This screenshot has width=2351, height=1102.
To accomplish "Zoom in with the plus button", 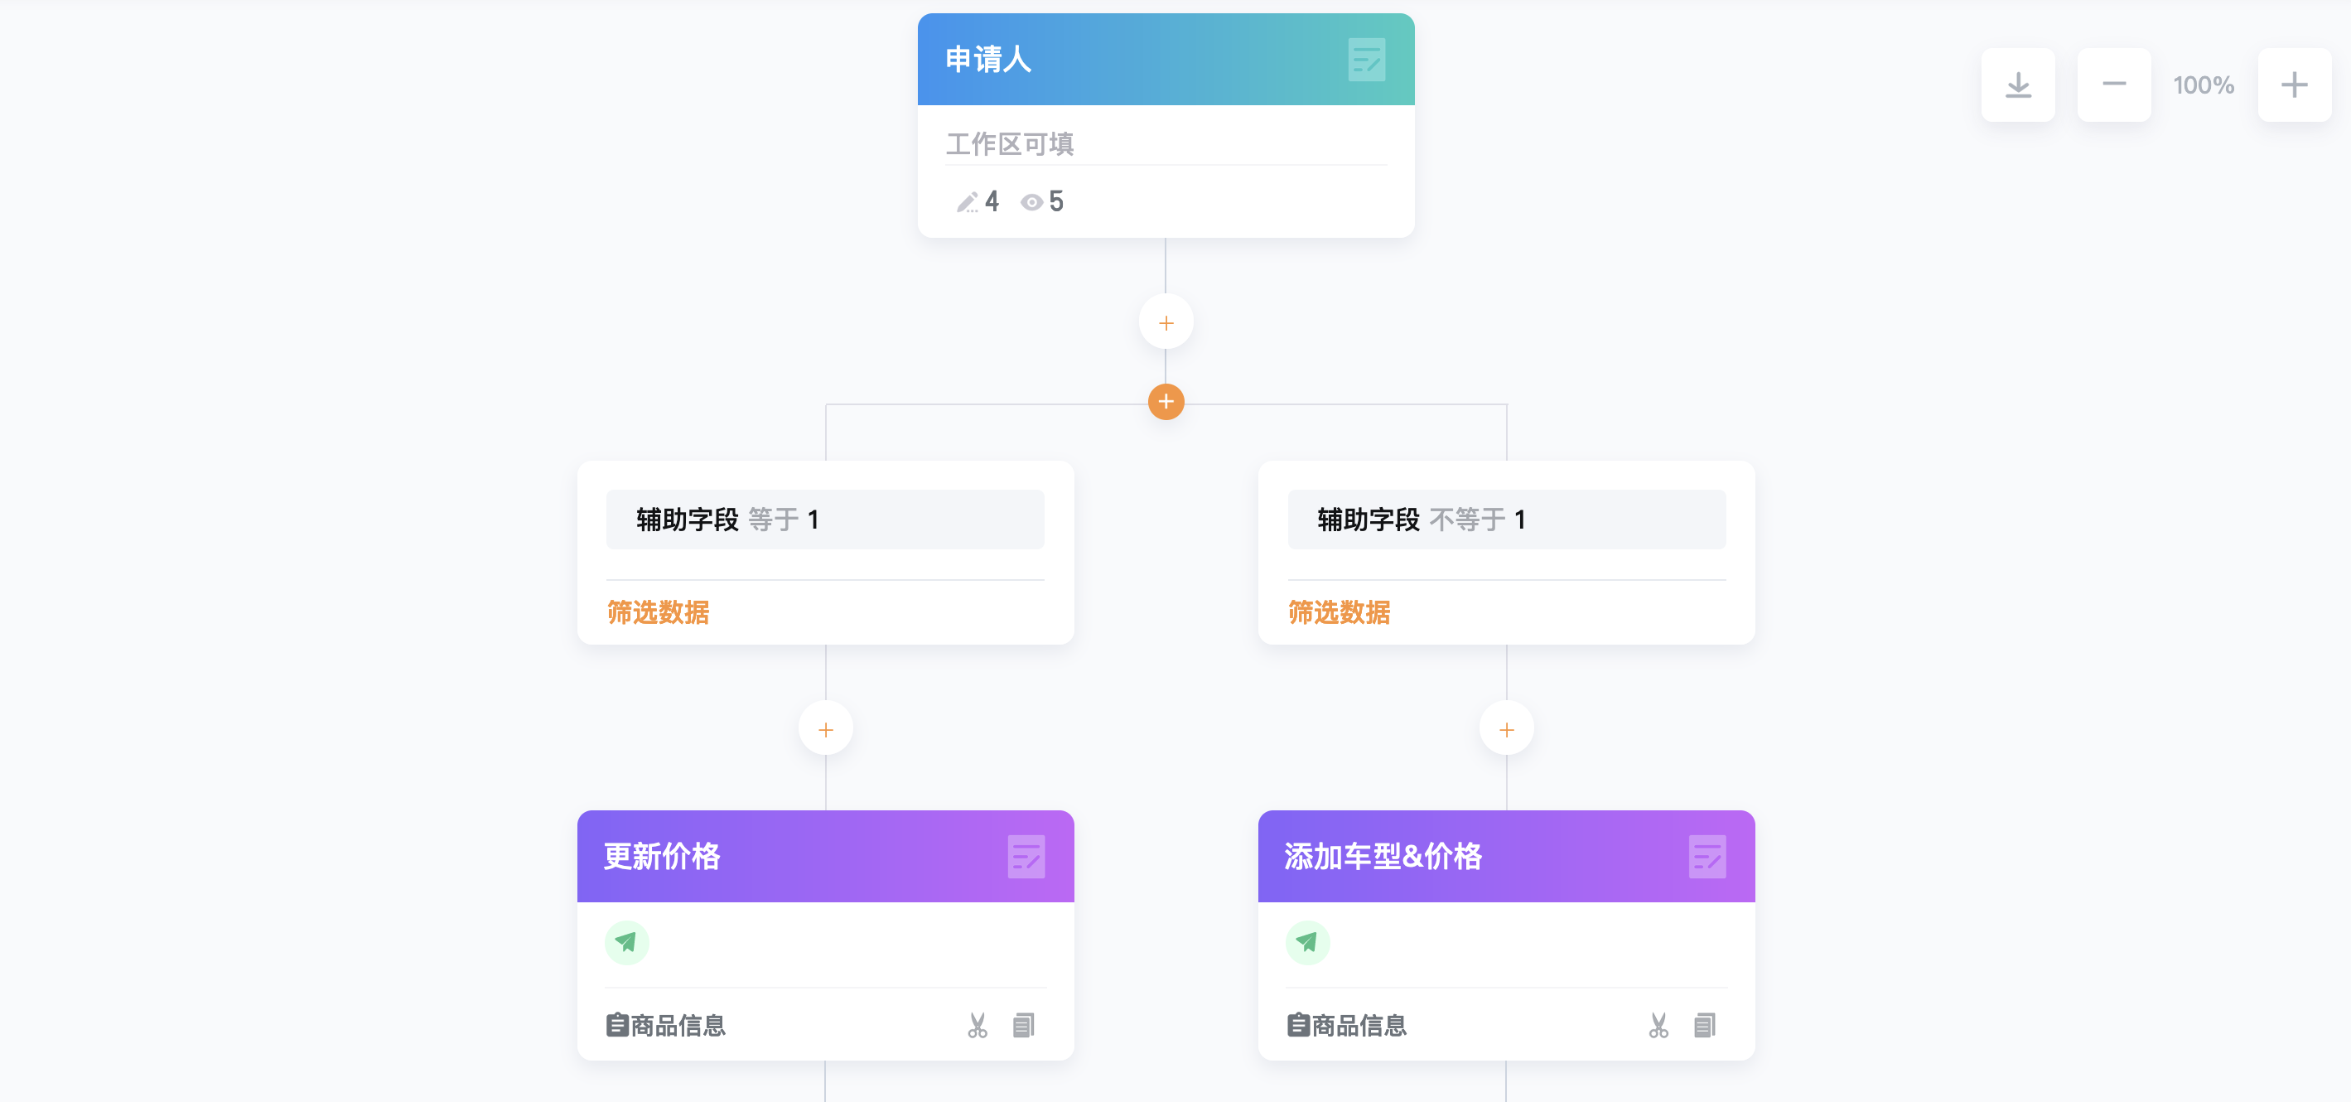I will (x=2294, y=85).
